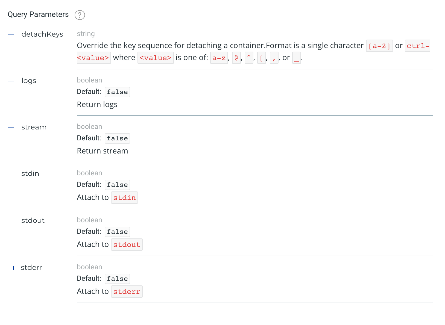Click the detachKeys string type label
The width and height of the screenshot is (445, 325).
(86, 34)
